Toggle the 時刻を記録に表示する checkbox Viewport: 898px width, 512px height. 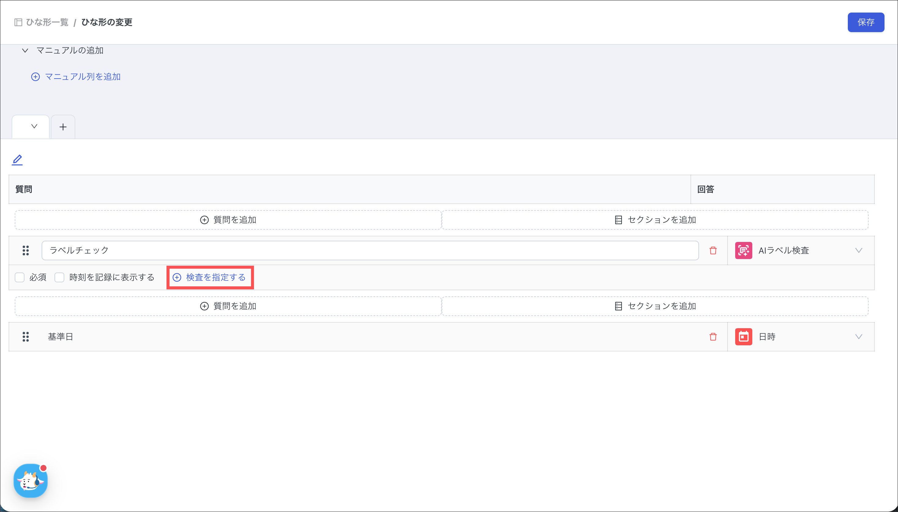59,277
